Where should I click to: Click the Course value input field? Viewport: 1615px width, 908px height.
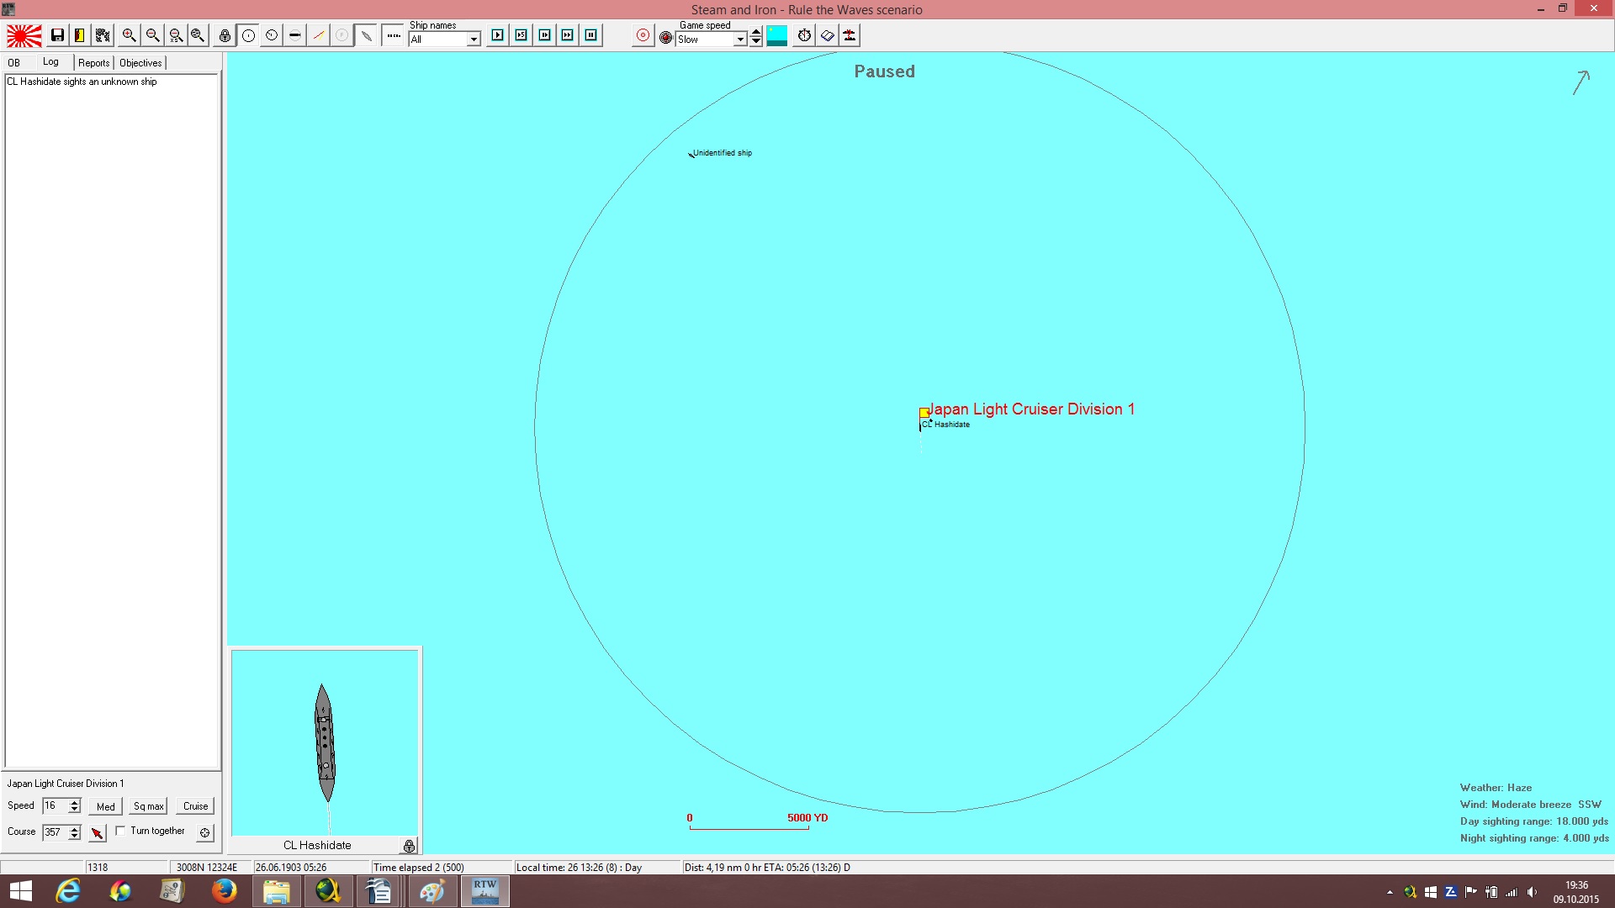[x=55, y=832]
